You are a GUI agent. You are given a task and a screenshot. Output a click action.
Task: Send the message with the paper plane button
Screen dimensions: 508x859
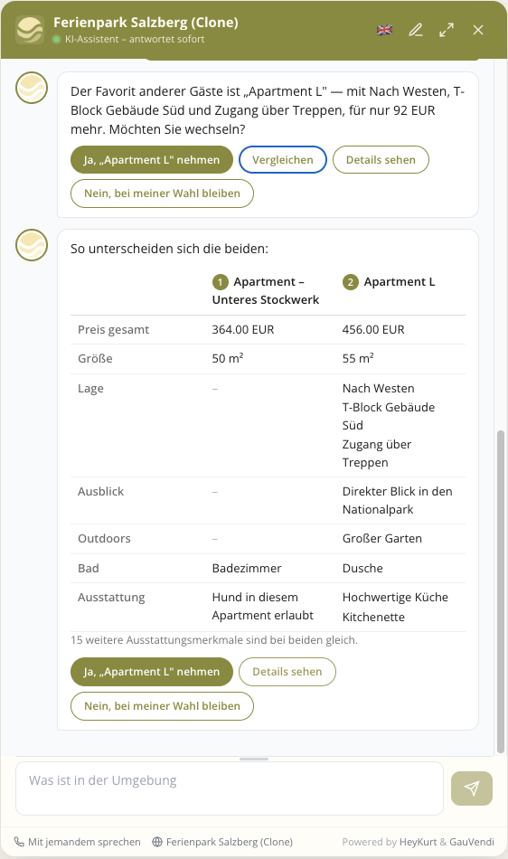tap(471, 788)
